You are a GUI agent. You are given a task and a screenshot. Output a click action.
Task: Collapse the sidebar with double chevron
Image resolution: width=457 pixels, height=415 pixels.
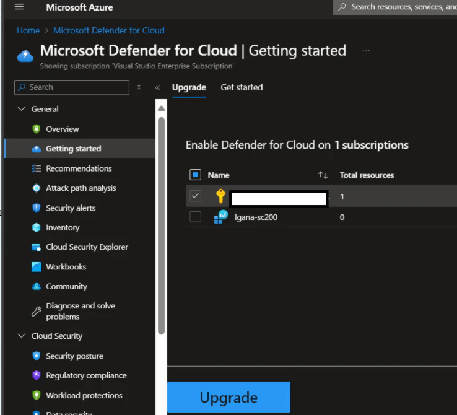click(x=157, y=87)
